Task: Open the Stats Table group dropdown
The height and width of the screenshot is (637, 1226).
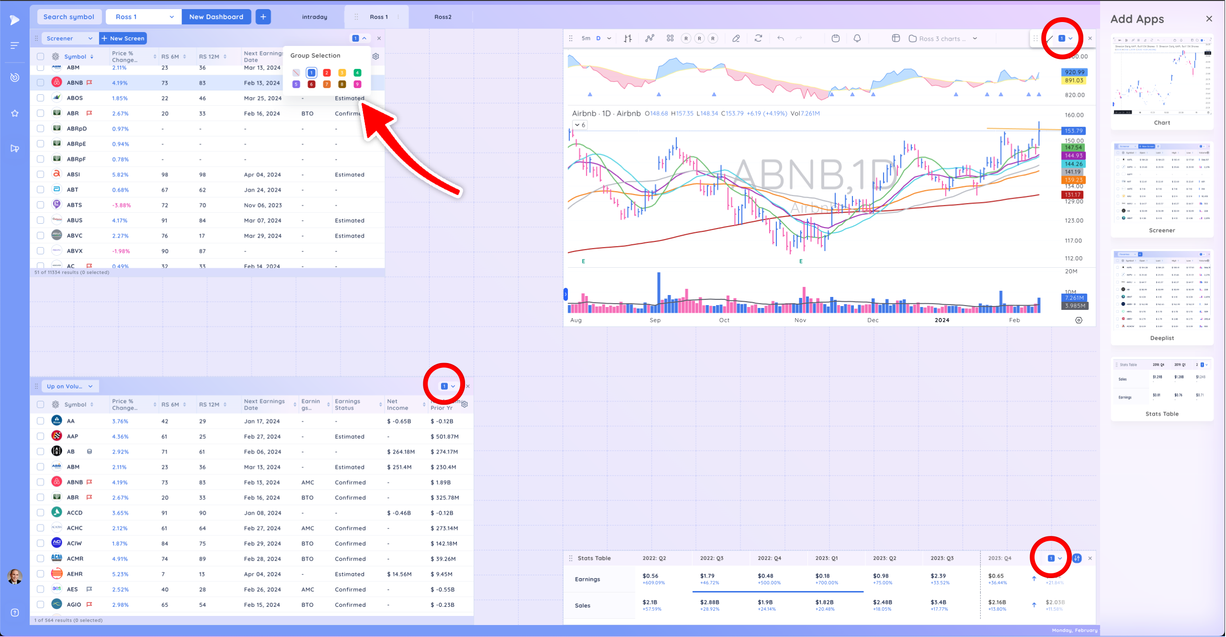Action: tap(1055, 558)
